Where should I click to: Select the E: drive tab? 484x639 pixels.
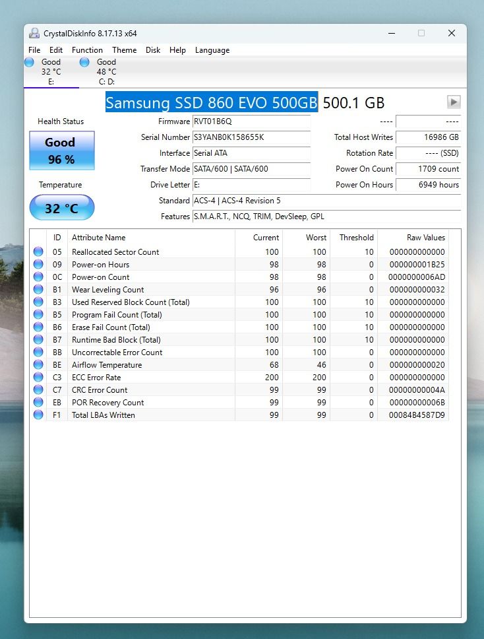(51, 72)
